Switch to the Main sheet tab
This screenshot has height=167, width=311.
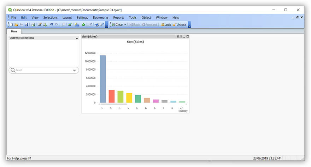click(14, 31)
